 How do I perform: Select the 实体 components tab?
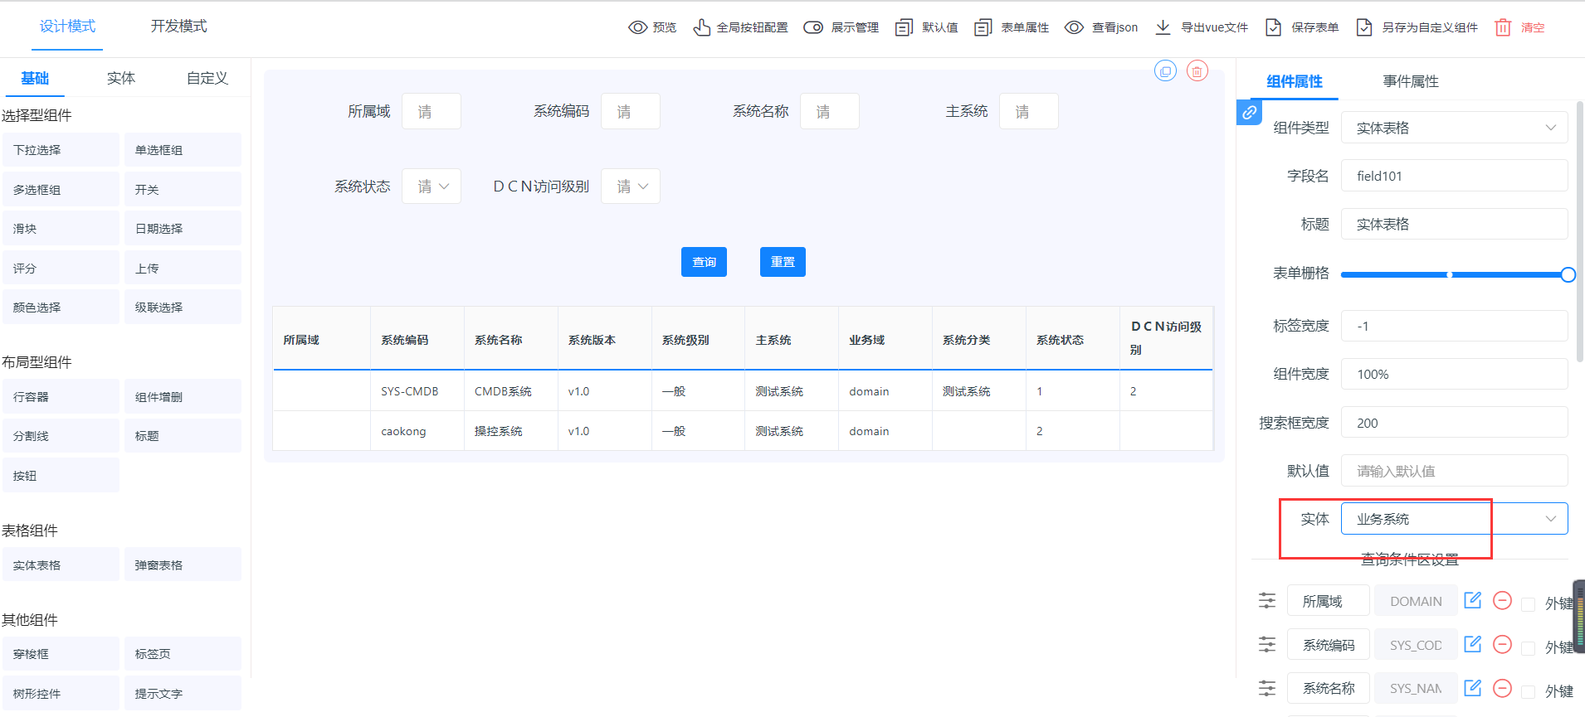click(x=121, y=78)
